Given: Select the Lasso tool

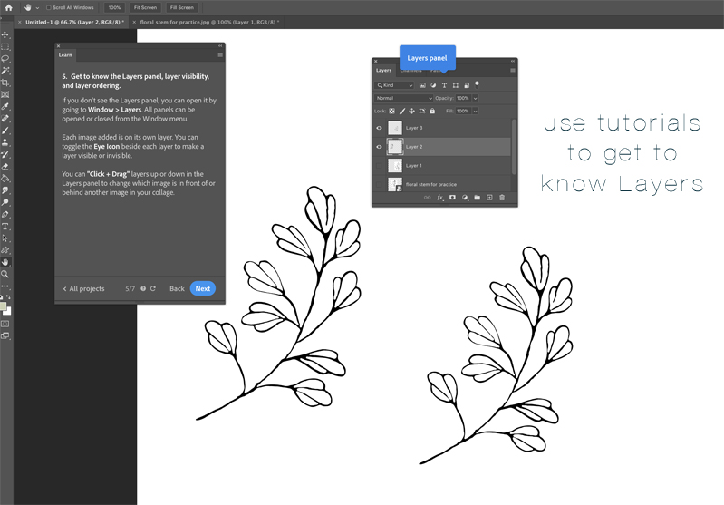Looking at the screenshot, I should pos(5,58).
